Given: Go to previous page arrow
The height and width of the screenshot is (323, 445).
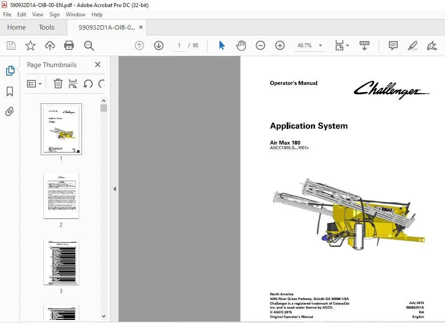Looking at the screenshot, I should tap(139, 46).
